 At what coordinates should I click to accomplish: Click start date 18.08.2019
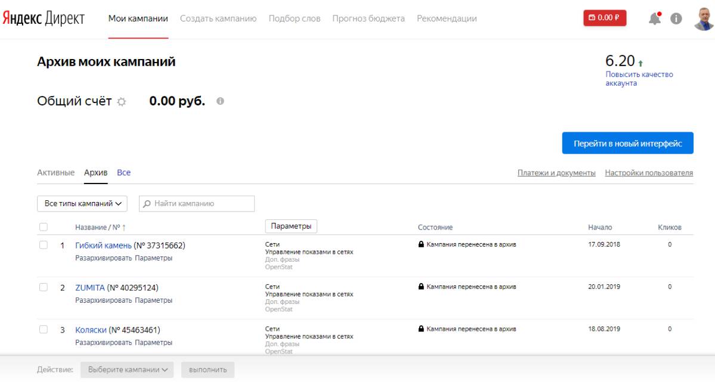pos(603,329)
